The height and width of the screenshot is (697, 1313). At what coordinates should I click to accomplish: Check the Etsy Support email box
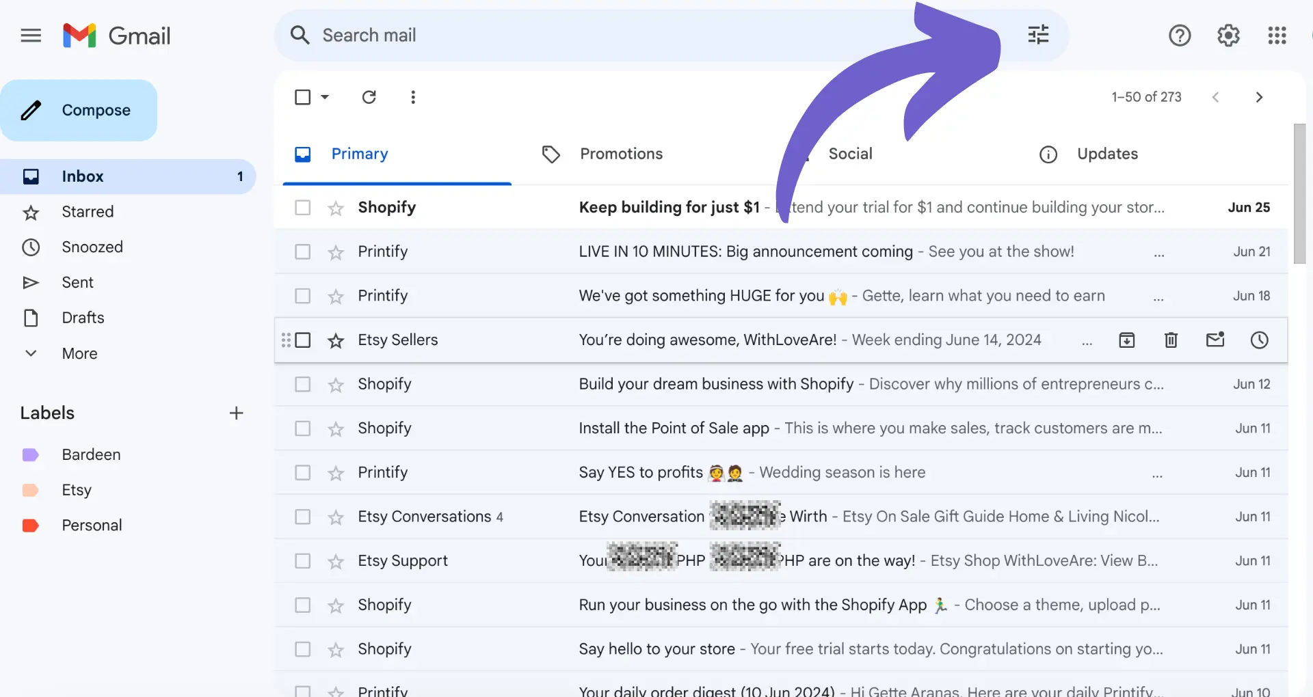pos(302,560)
